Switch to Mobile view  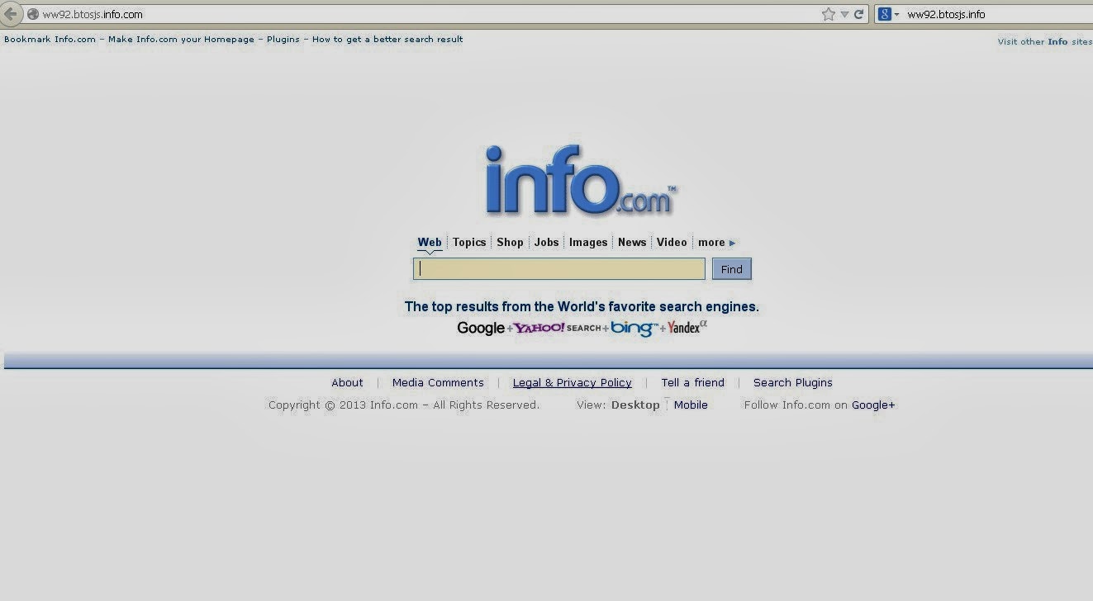(691, 405)
